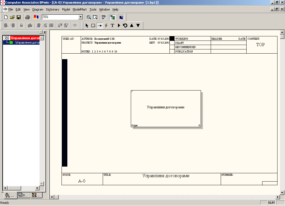Open the zoom percentage dropdown
Image resolution: width=285 pixels, height=206 pixels.
(x=81, y=17)
